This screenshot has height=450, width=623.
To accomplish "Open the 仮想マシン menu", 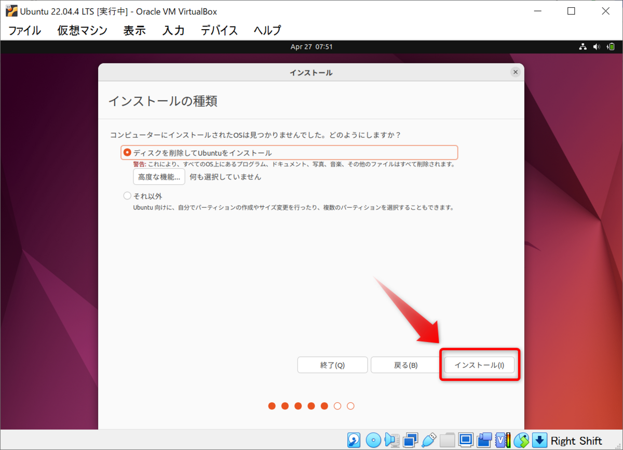I will [x=82, y=31].
